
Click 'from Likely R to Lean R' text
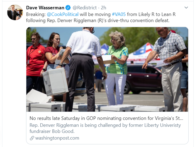(151, 14)
